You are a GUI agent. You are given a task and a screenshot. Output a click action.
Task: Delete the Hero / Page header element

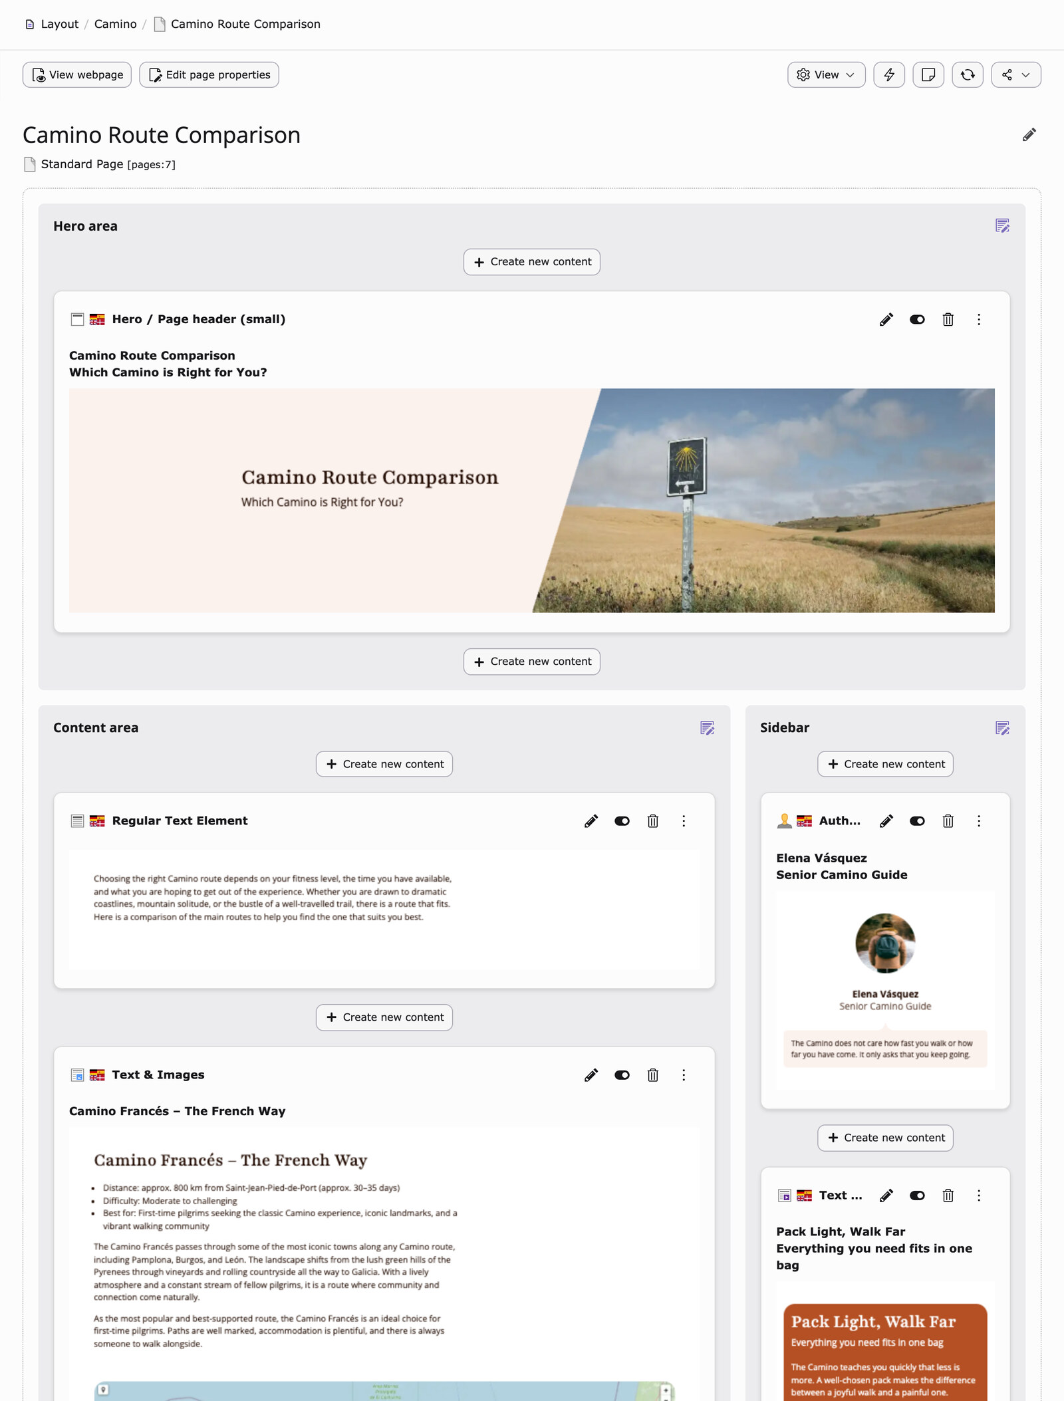click(x=948, y=320)
